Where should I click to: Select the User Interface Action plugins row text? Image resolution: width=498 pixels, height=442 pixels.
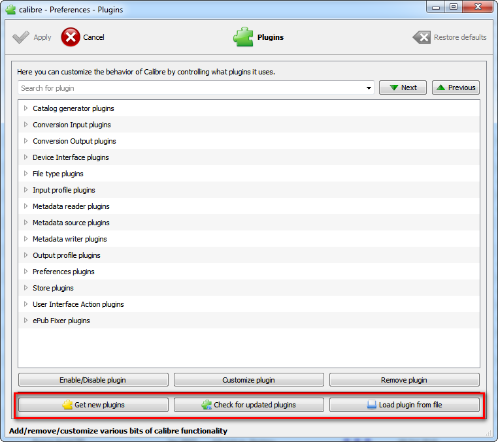(x=78, y=304)
